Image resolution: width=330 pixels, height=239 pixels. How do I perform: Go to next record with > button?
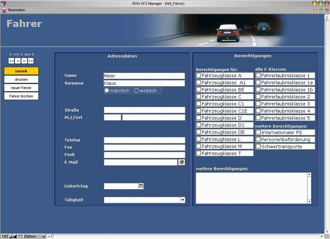tap(24, 61)
